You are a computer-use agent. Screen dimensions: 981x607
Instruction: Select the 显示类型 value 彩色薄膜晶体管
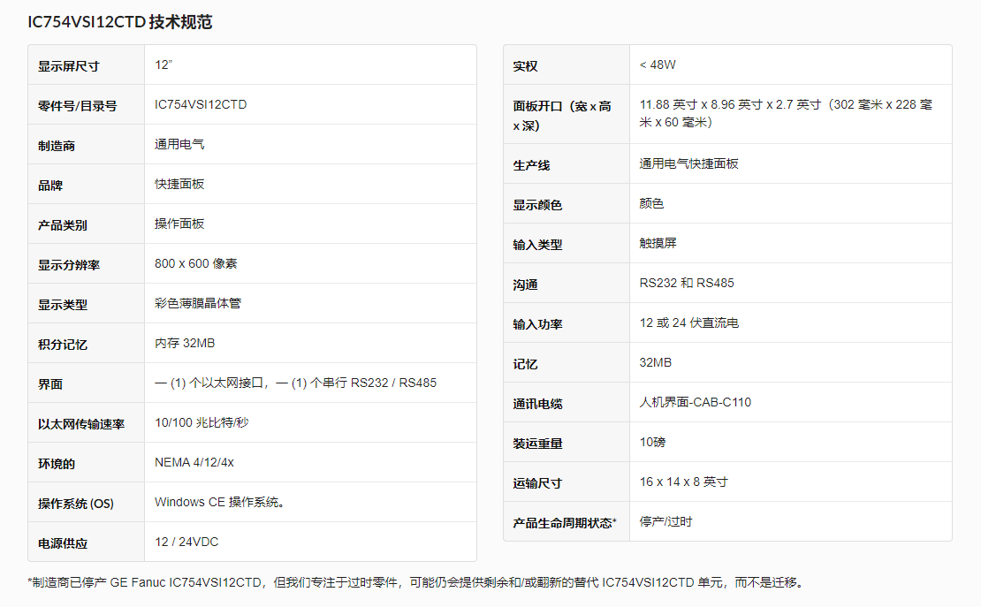click(x=192, y=303)
